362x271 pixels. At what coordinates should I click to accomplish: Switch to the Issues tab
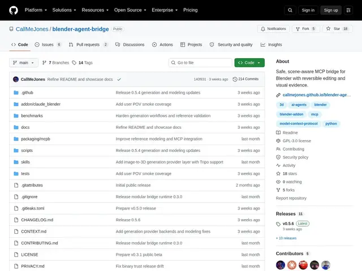48,45
